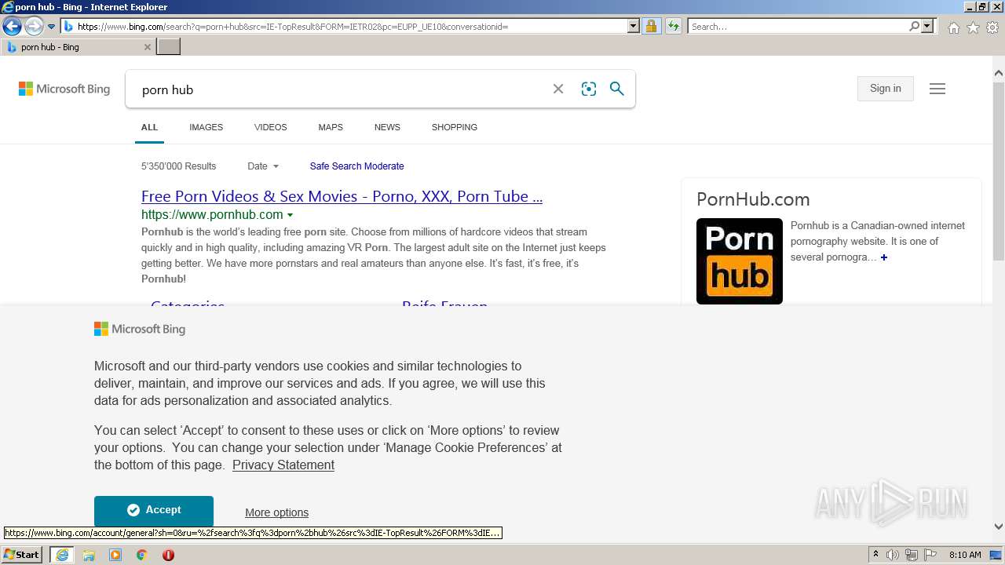Click the IE search magnifier icon
The width and height of the screenshot is (1005, 565).
pyautogui.click(x=915, y=27)
